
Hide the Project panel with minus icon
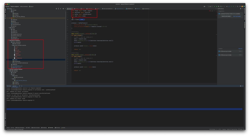65,9
